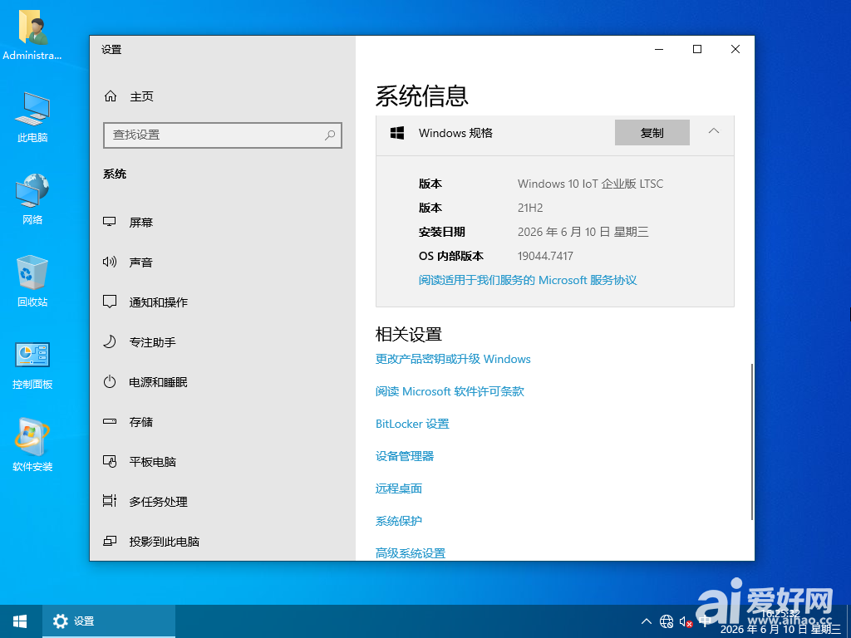Click the 相关设置 heading

[409, 334]
